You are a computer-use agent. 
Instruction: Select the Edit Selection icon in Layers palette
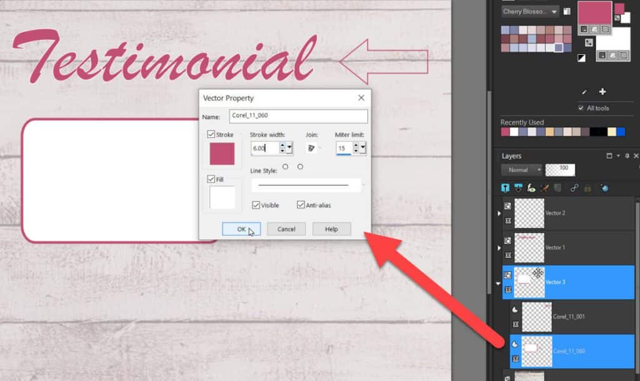point(557,188)
